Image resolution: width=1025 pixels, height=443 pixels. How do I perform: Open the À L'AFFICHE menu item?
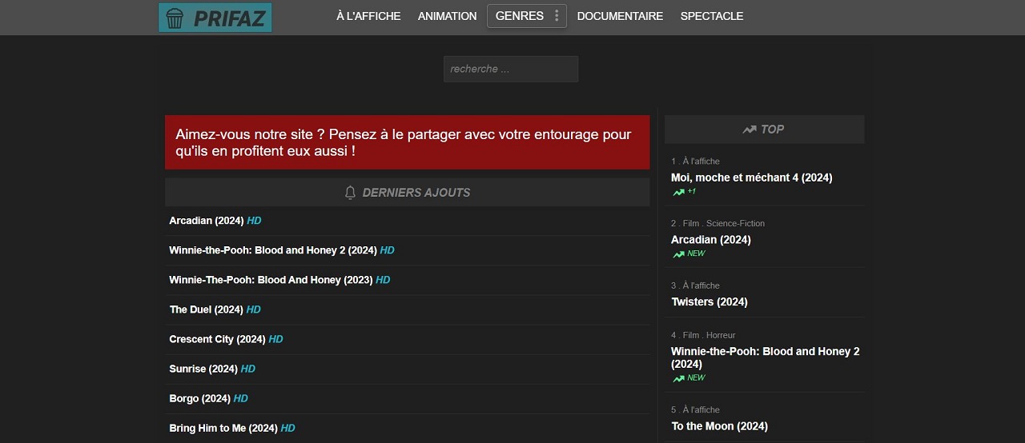[368, 16]
